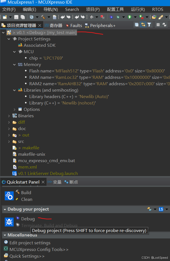Switch to the 变量 tab
The height and width of the screenshot is (261, 170).
[55, 182]
